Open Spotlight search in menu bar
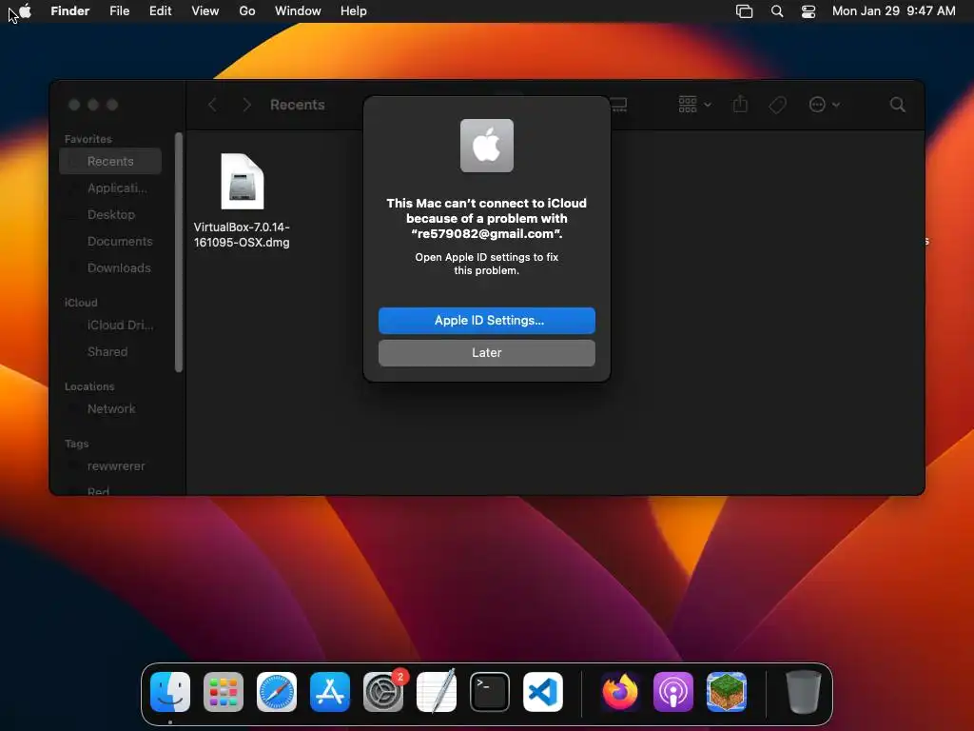 (776, 11)
